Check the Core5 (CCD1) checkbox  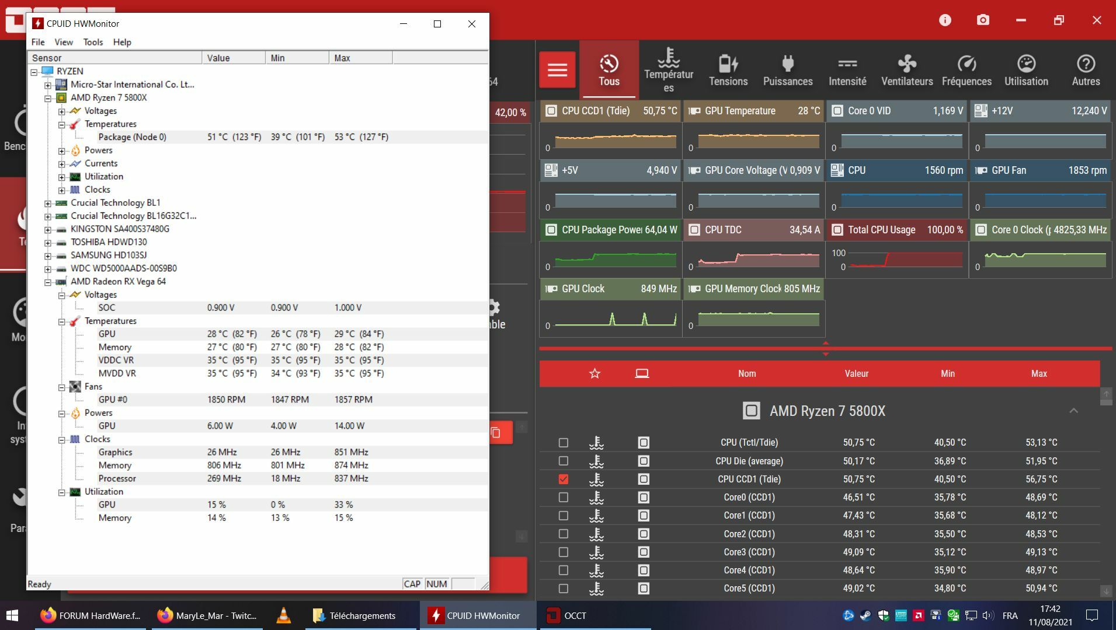[x=563, y=589]
